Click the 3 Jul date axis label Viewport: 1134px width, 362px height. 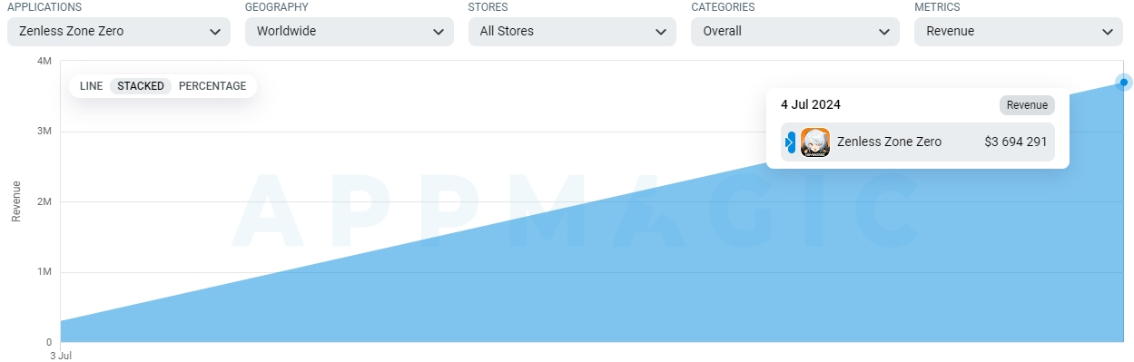coord(61,356)
